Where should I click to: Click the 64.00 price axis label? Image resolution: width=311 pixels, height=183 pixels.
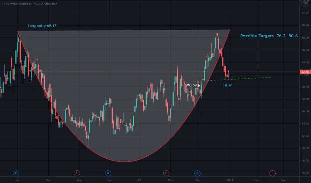click(305, 62)
